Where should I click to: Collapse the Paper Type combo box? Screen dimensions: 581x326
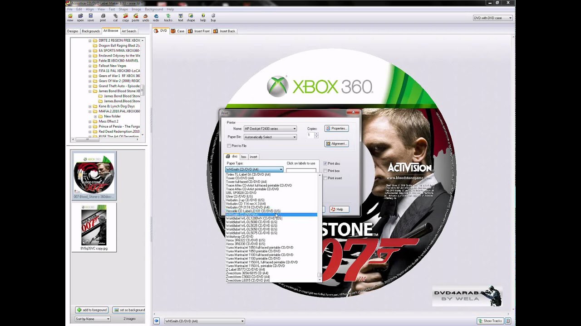tap(281, 169)
